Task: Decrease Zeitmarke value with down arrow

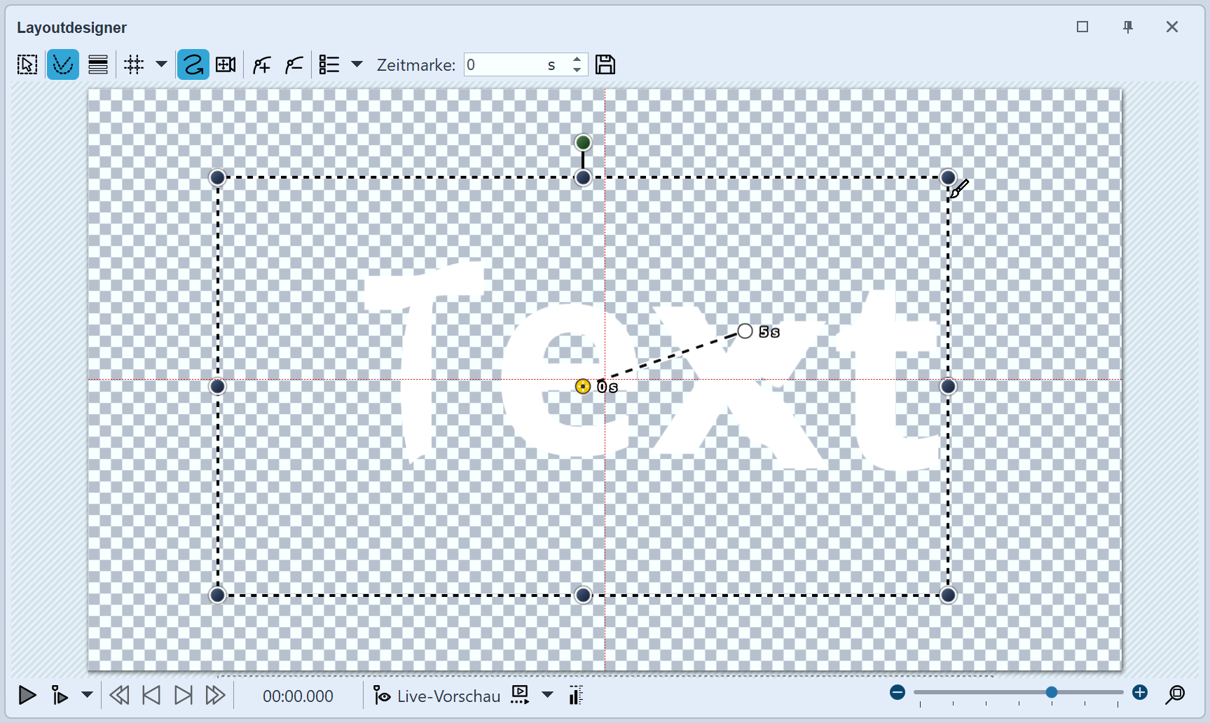Action: pyautogui.click(x=577, y=70)
